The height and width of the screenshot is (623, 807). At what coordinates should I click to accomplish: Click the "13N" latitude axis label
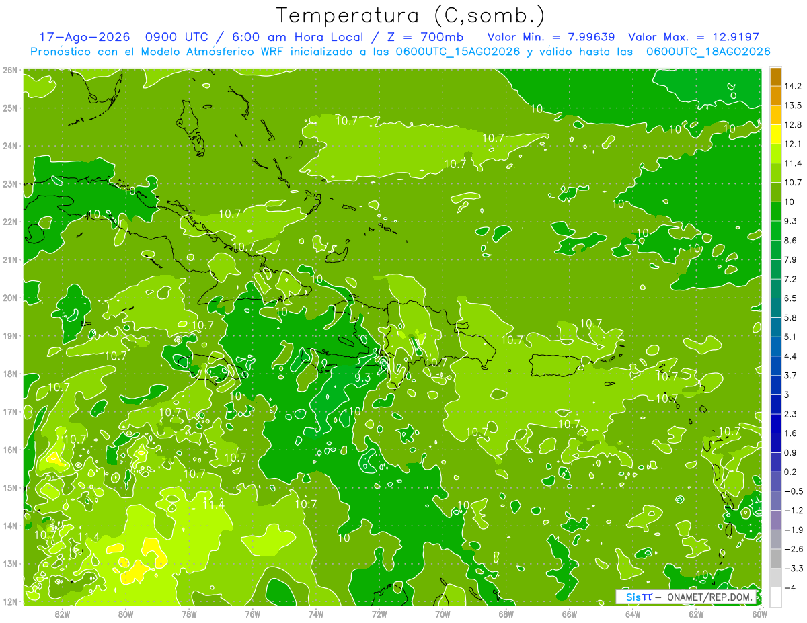10,563
